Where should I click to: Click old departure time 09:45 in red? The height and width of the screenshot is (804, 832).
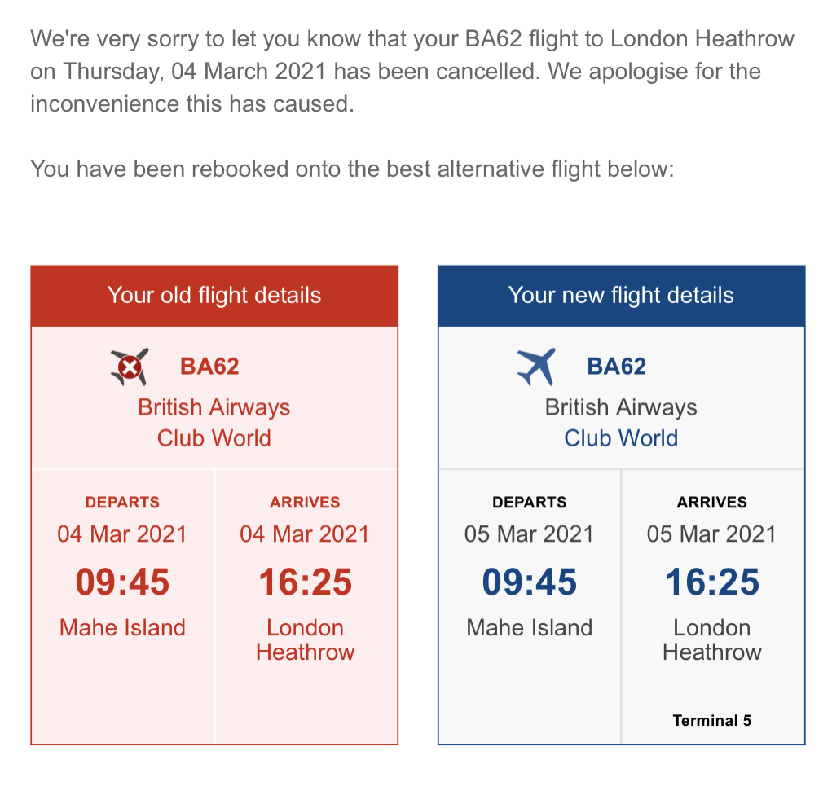pyautogui.click(x=122, y=582)
